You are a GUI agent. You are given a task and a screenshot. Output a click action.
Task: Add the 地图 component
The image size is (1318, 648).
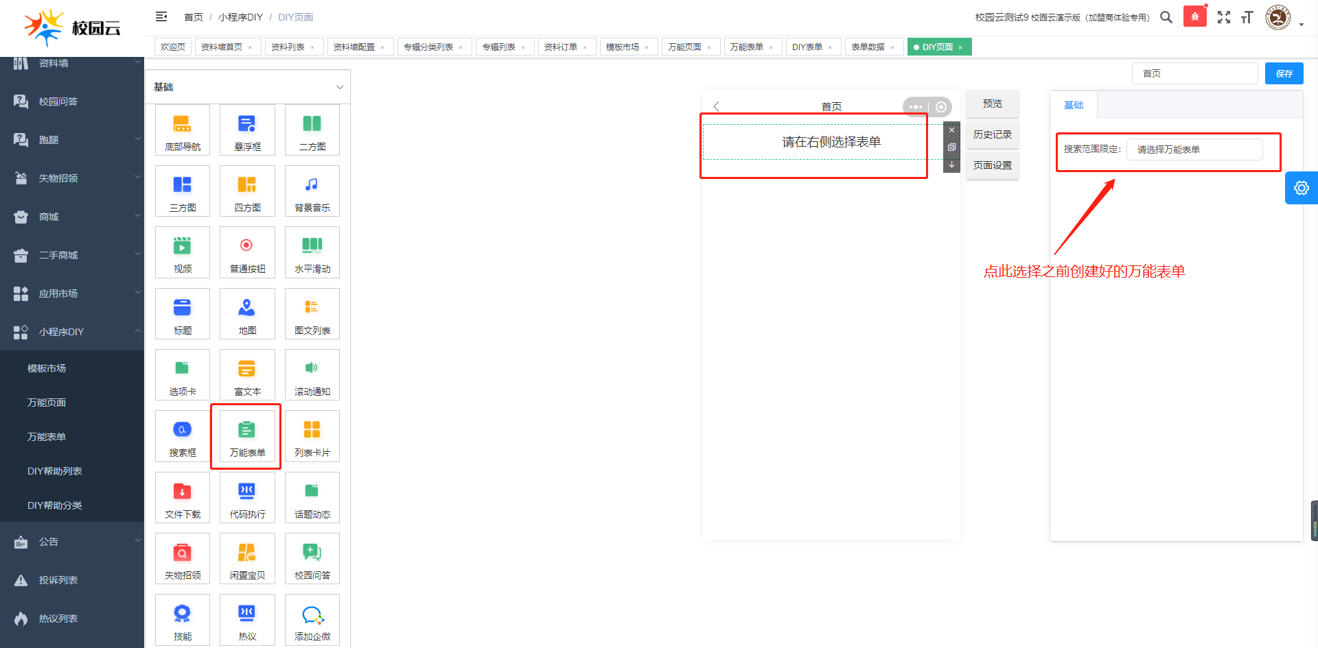point(247,314)
